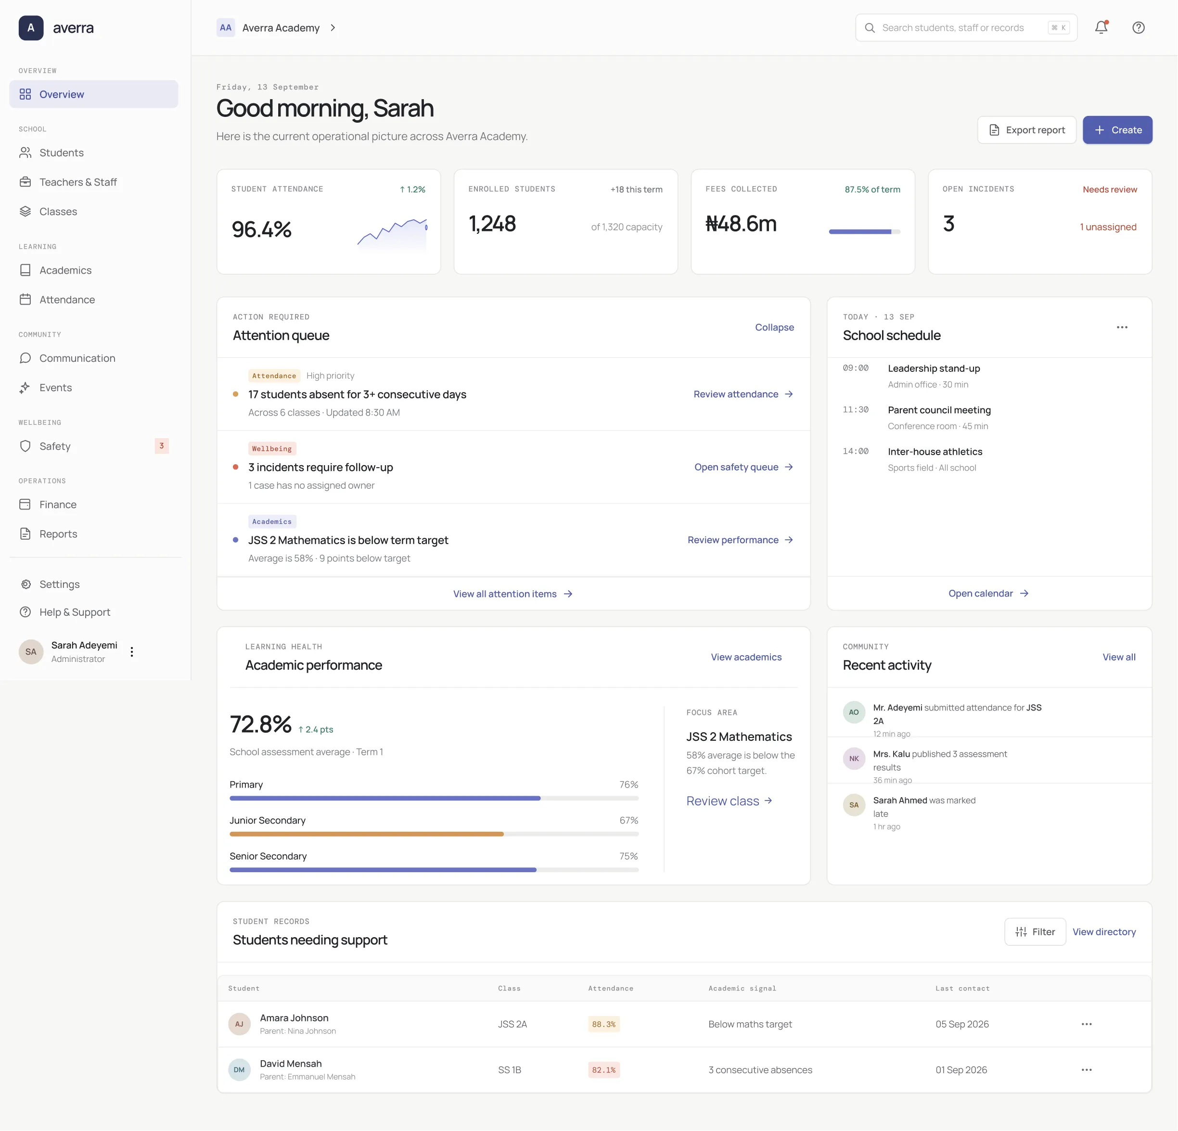Click Review performance link

[741, 540]
